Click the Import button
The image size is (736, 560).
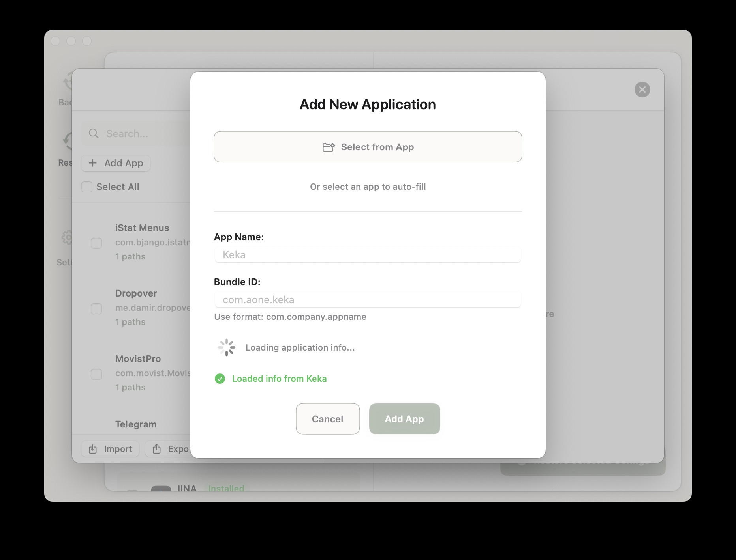click(110, 449)
